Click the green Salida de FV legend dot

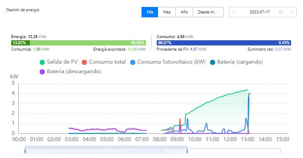coord(42,62)
